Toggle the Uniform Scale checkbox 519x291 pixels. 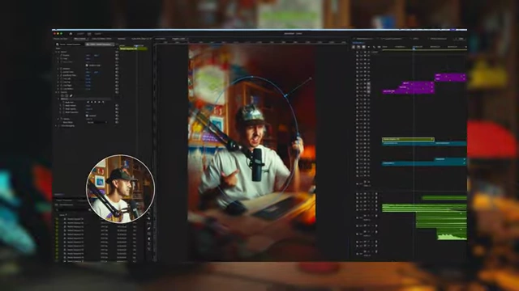click(x=87, y=65)
